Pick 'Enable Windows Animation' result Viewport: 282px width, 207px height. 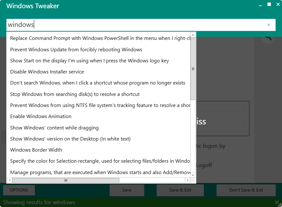pos(98,116)
